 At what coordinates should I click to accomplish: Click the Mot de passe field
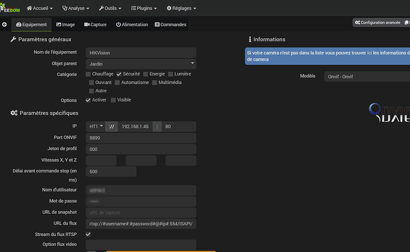point(141,201)
